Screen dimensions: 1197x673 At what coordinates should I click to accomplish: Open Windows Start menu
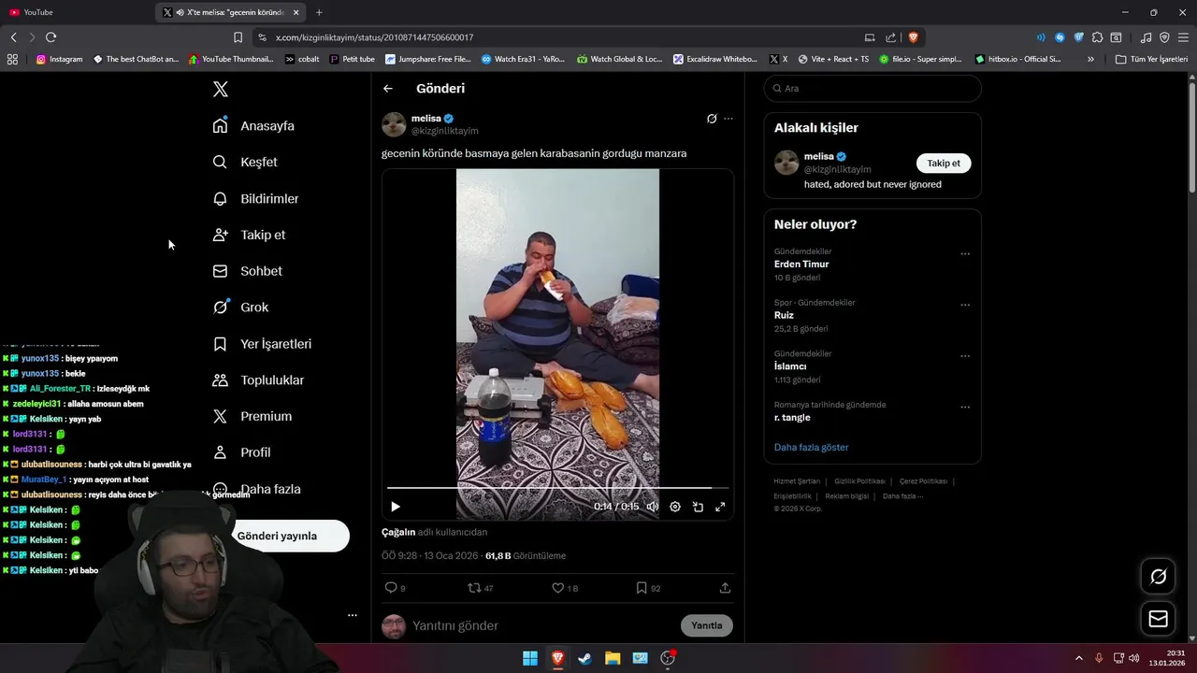point(530,658)
